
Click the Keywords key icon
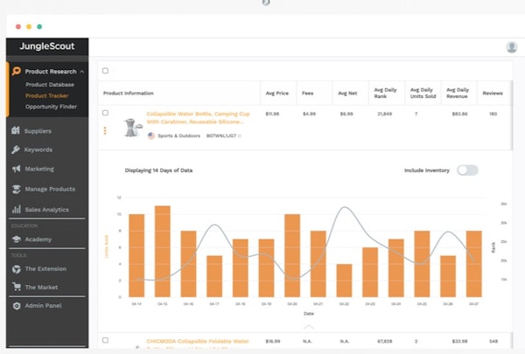(x=16, y=149)
